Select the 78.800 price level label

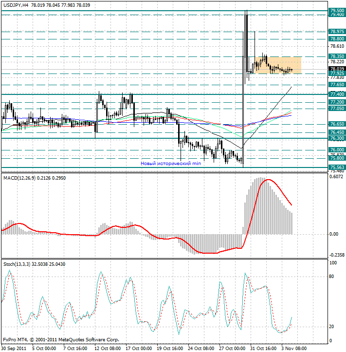coord(337,39)
